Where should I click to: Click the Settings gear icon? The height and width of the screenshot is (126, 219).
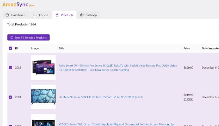tap(82, 15)
